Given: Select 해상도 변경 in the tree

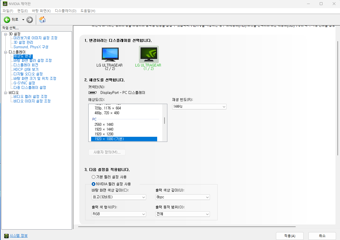Looking at the screenshot, I should coord(23,56).
